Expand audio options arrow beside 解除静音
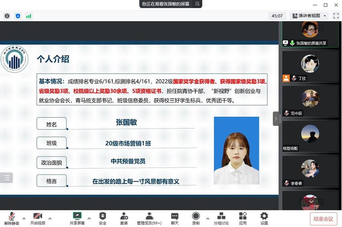This screenshot has width=342, height=227. pyautogui.click(x=24, y=219)
